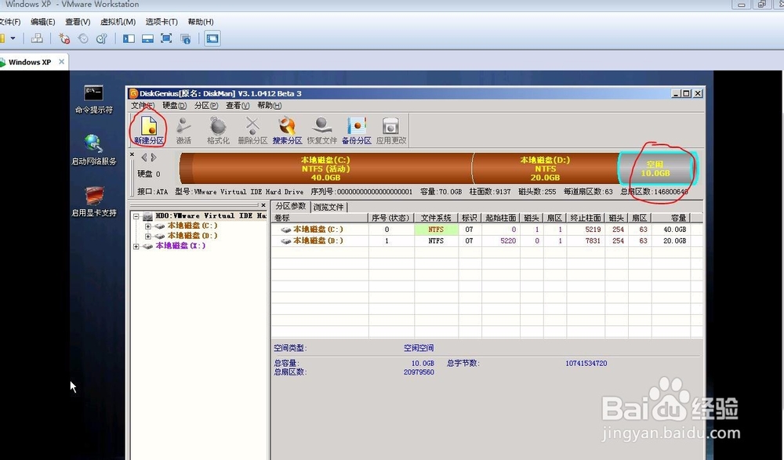
Task: Close the Windows XP VM tab
Action: pos(61,62)
